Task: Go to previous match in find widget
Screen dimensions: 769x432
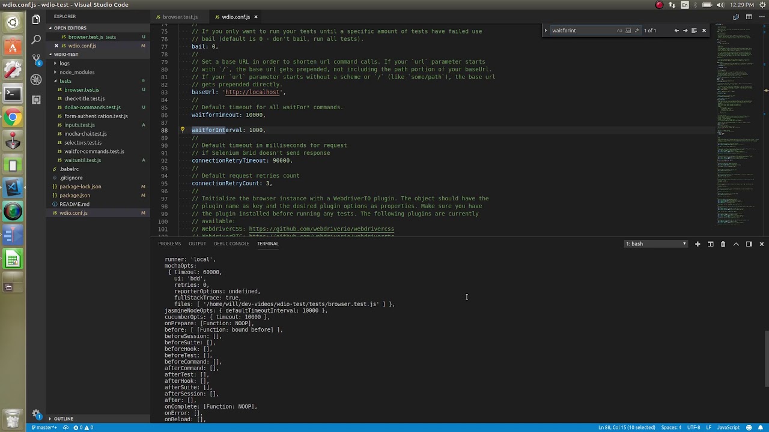Action: coord(676,31)
